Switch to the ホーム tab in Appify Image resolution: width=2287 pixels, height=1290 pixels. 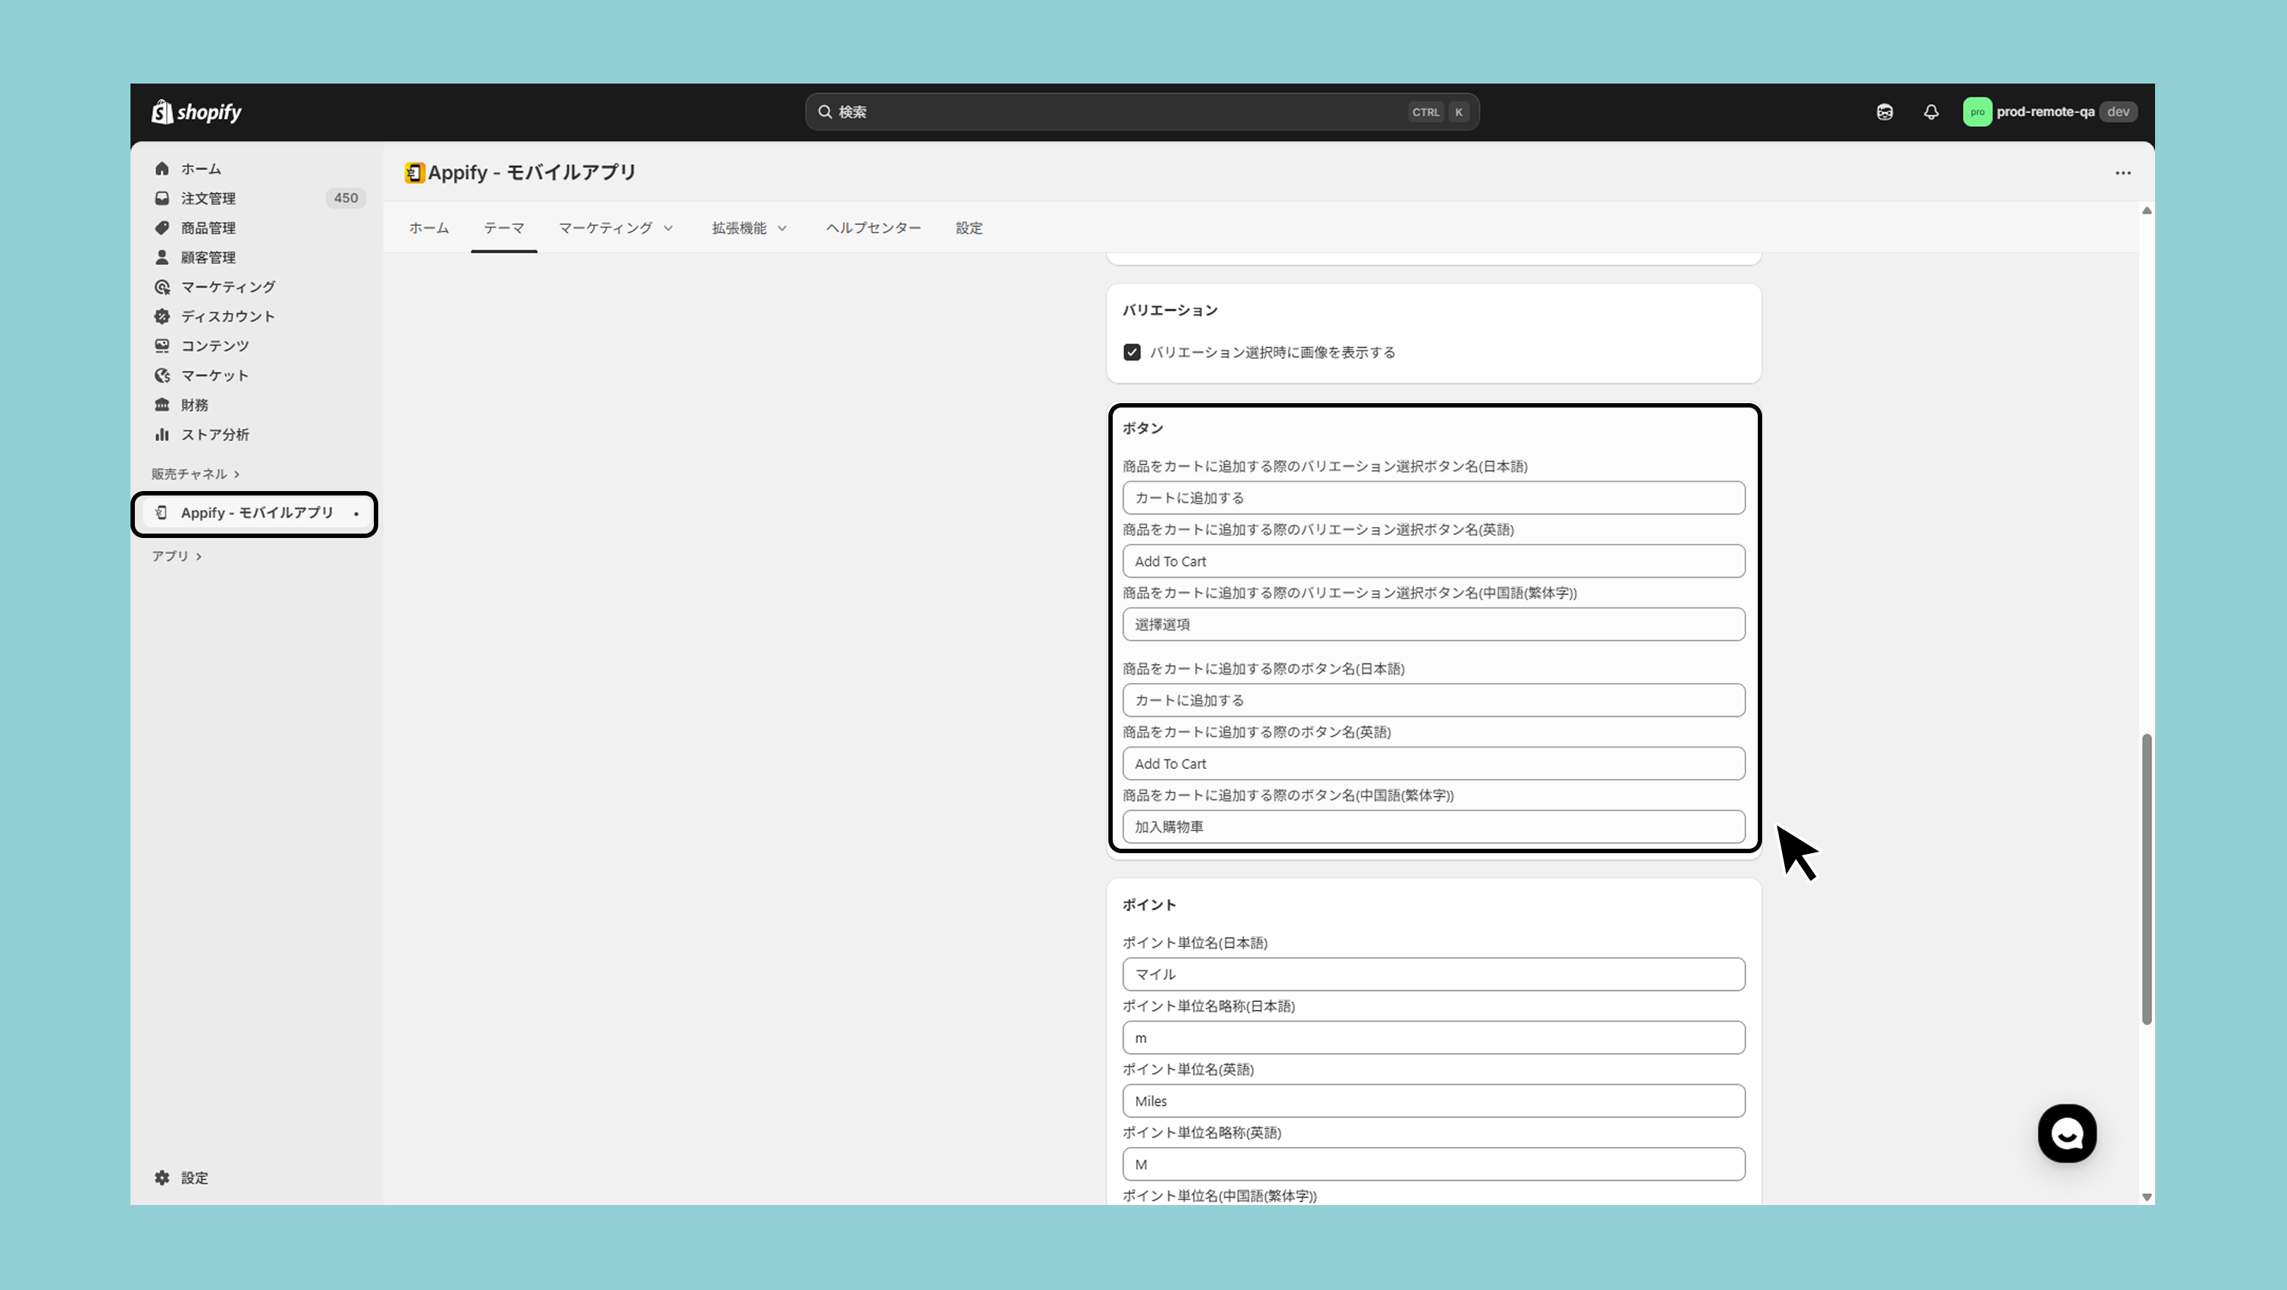pos(429,228)
